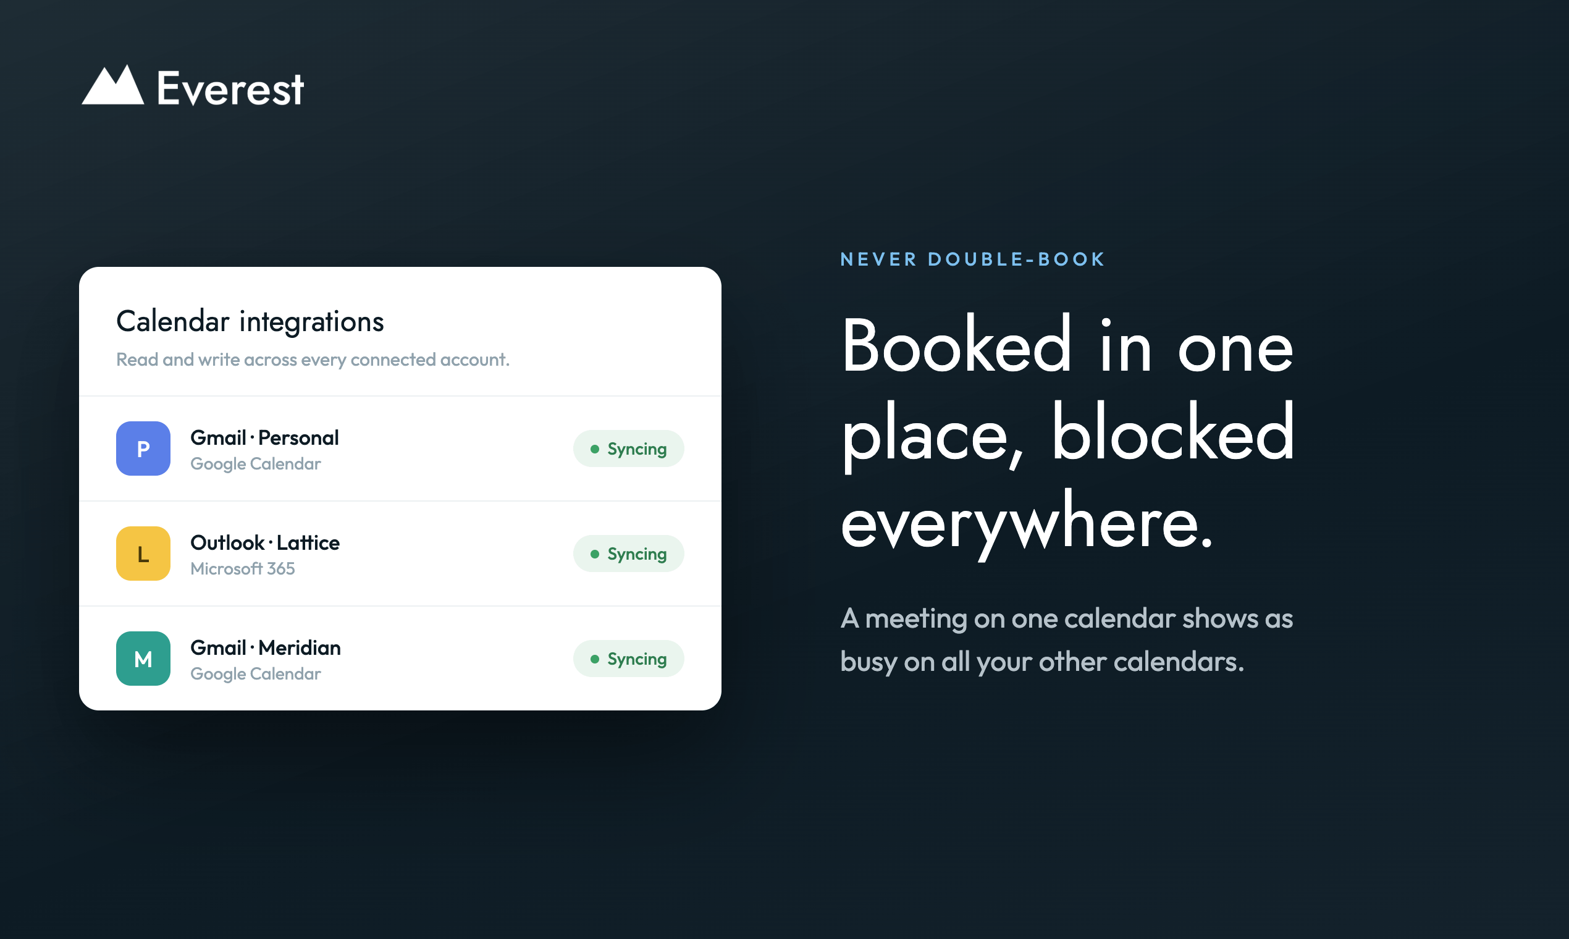Open the Gmail · Meridian account row

click(400, 659)
